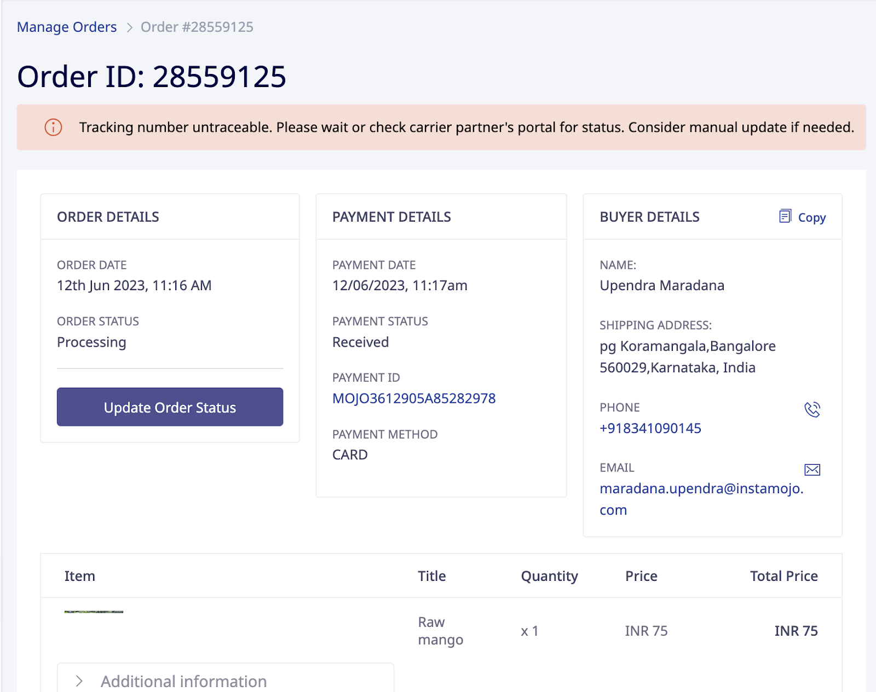Image resolution: width=876 pixels, height=692 pixels.
Task: Select the Order #28559125 breadcrumb item
Action: pos(197,26)
